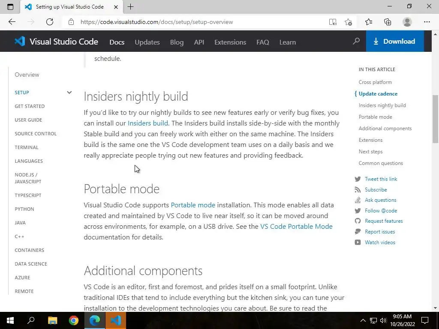
Task: Expand DATA SCIENCE in the sidebar
Action: point(31,264)
